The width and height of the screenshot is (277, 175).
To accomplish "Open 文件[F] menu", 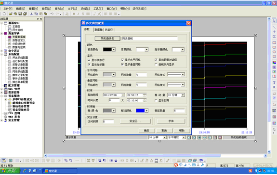I will (8, 9).
